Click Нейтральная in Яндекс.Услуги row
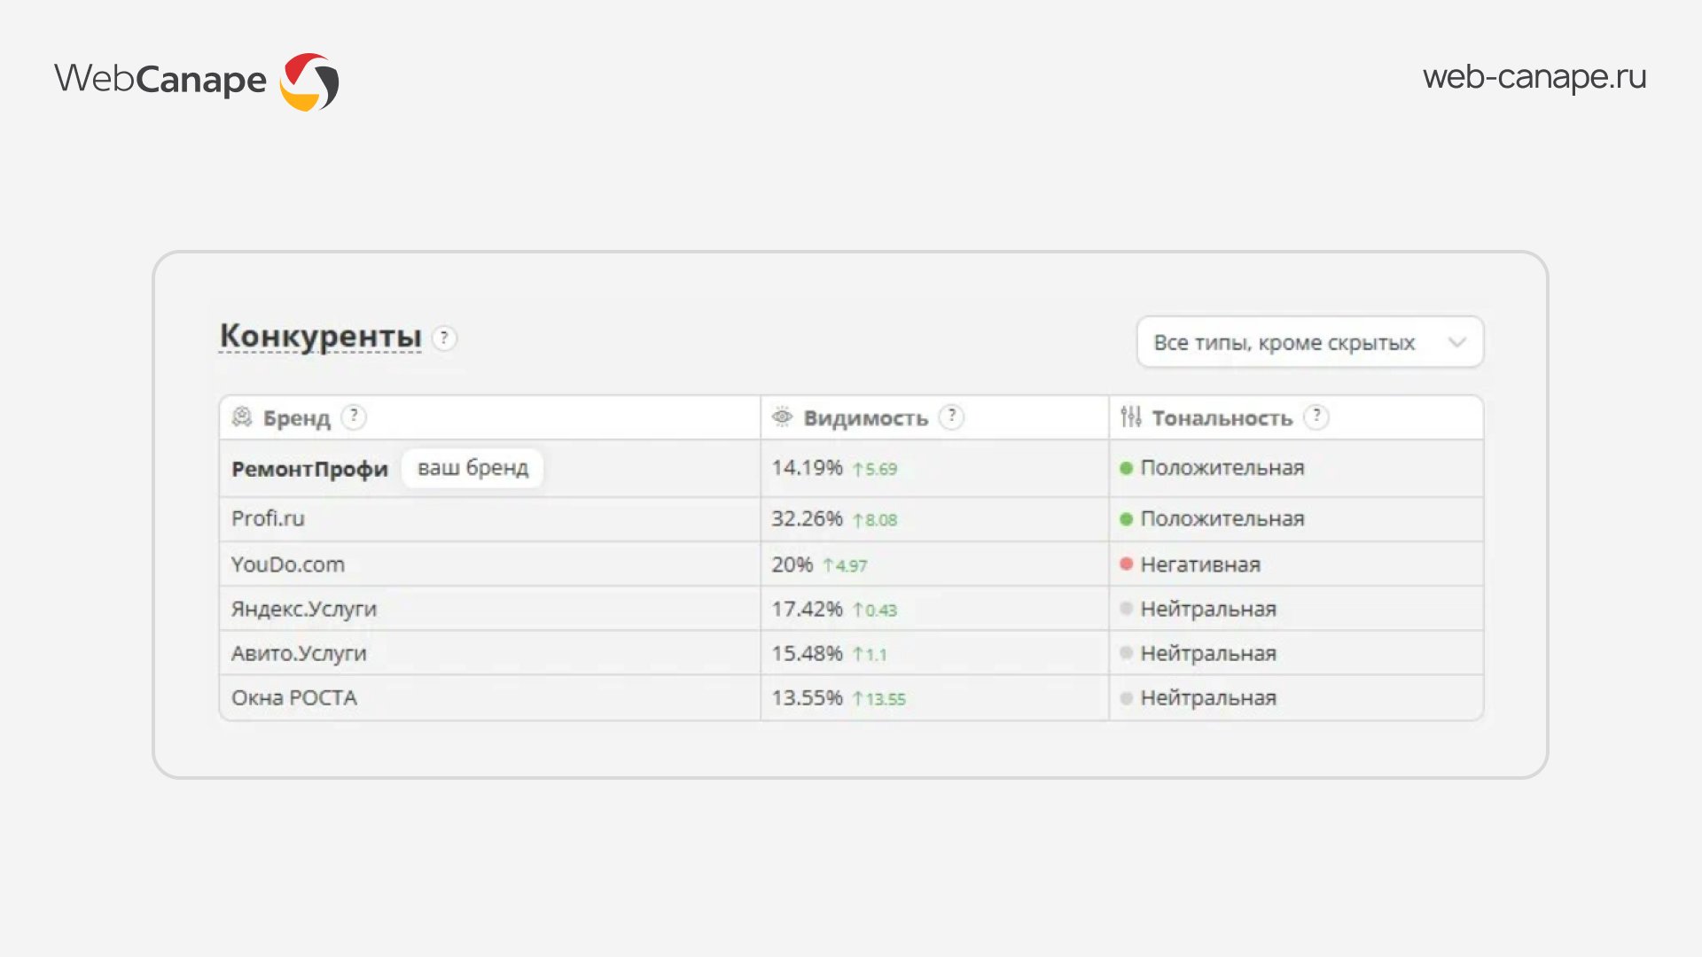The width and height of the screenshot is (1702, 957). point(1208,610)
